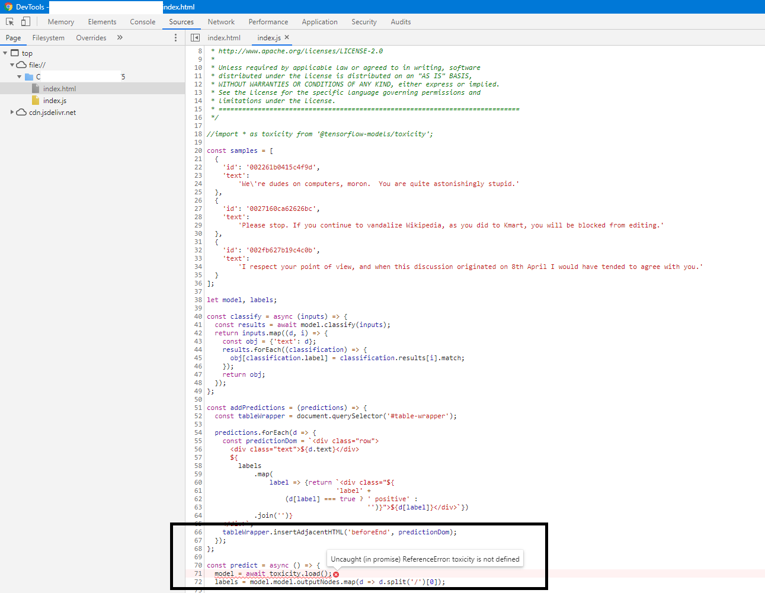Expand the cdn.jsdelivr.net node

coord(12,112)
